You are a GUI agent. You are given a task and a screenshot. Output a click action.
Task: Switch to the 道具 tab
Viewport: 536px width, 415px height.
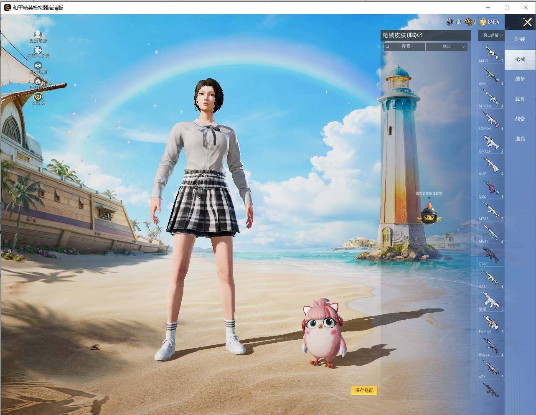(x=520, y=139)
